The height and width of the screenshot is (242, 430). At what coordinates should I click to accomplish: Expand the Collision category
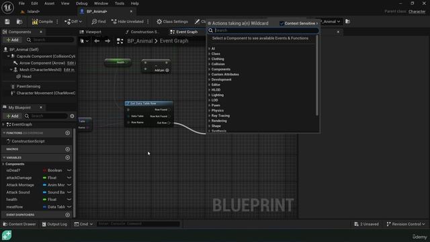[x=210, y=65]
